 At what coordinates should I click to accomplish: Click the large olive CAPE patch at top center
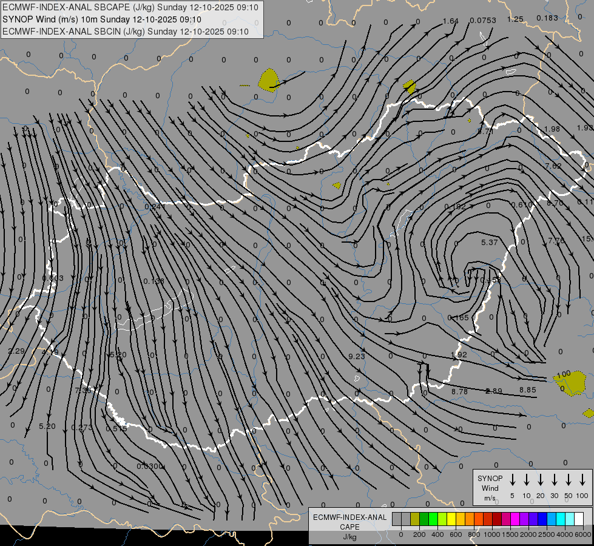click(268, 79)
